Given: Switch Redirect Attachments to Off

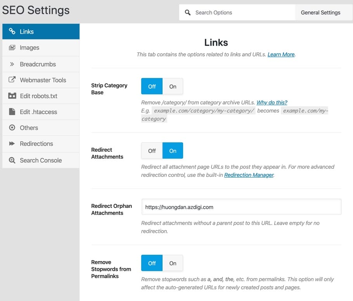Looking at the screenshot, I should point(152,150).
